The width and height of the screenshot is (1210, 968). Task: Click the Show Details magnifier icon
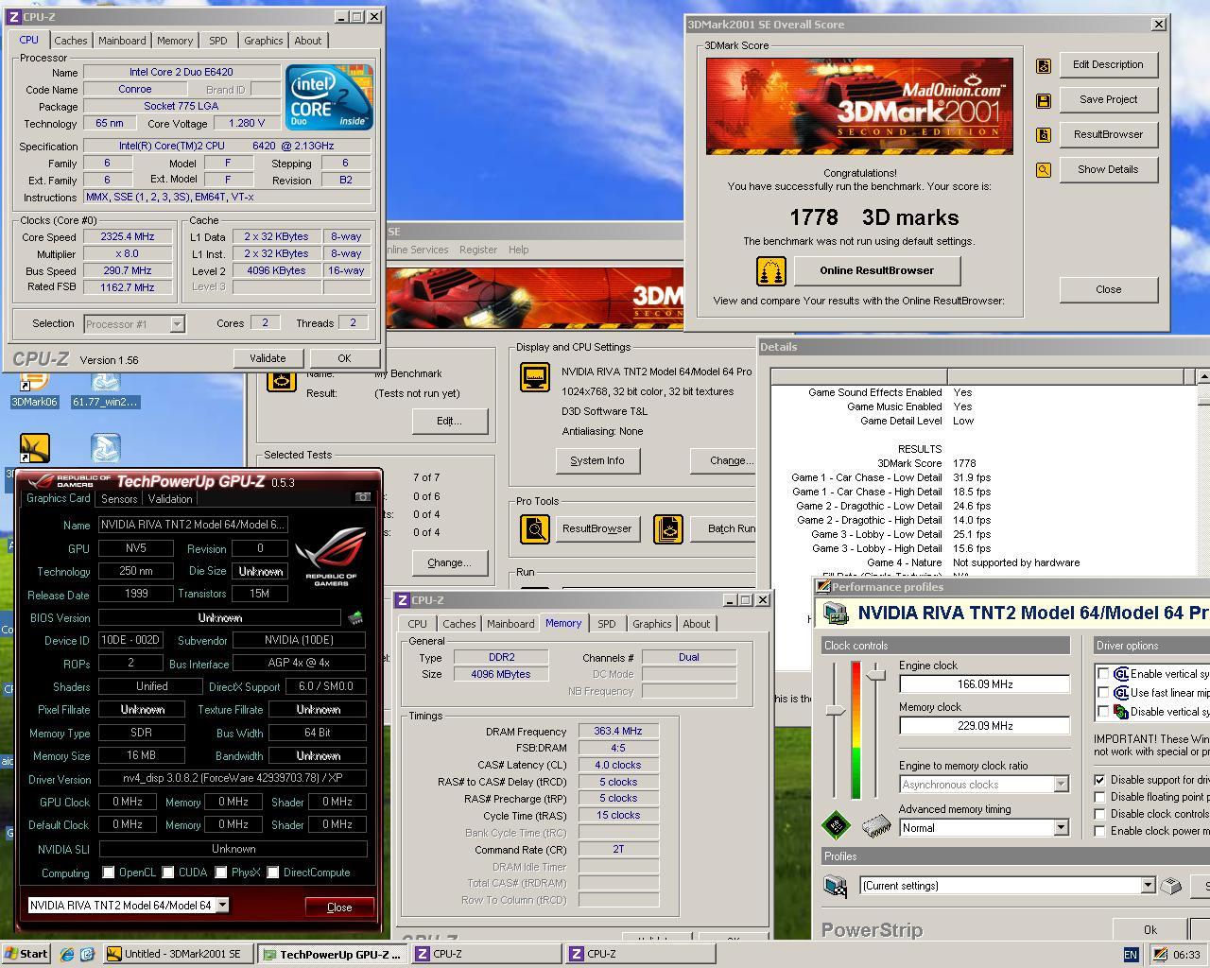point(1044,170)
